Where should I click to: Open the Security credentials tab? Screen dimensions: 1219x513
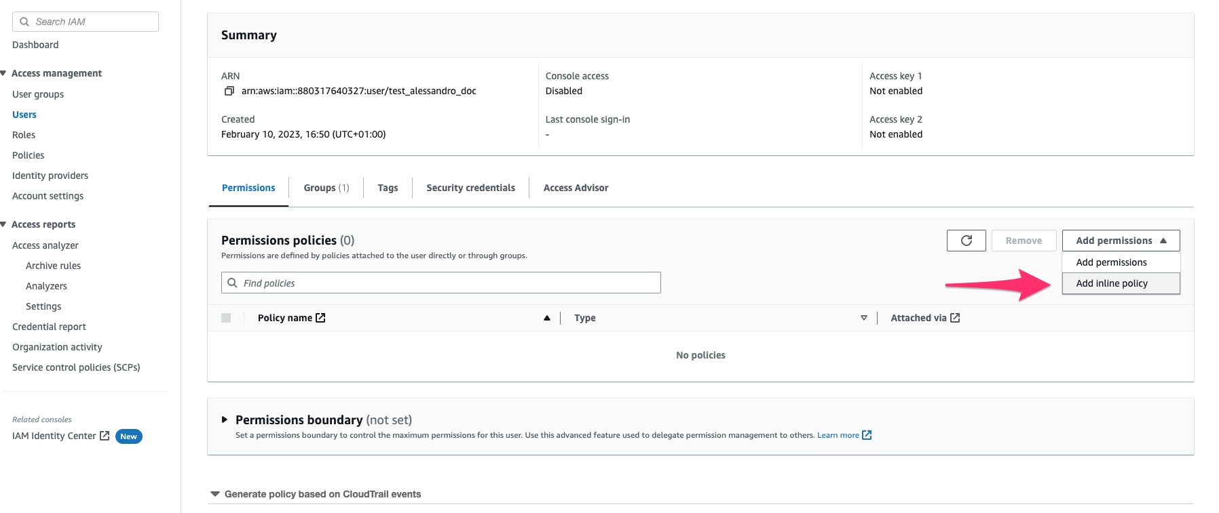470,188
